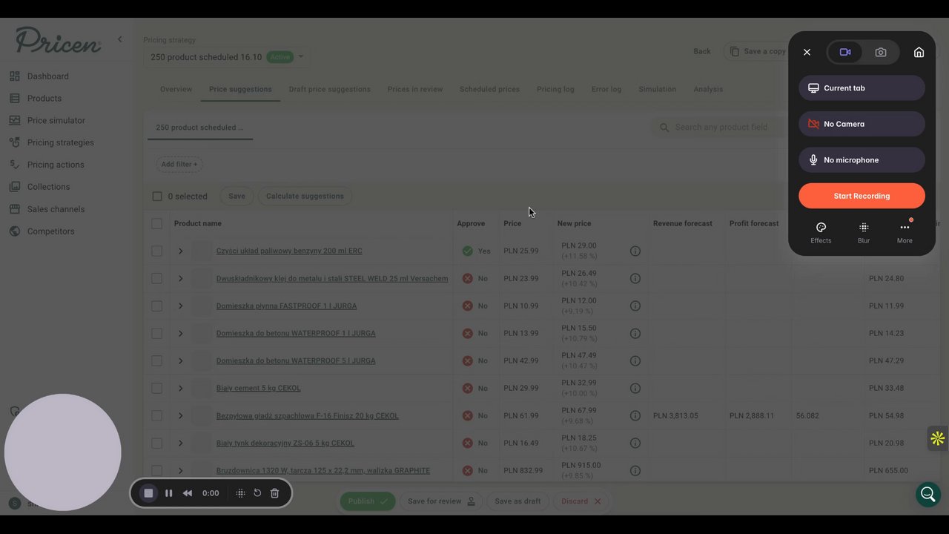Switch to screenshot camera mode icon

(x=881, y=53)
